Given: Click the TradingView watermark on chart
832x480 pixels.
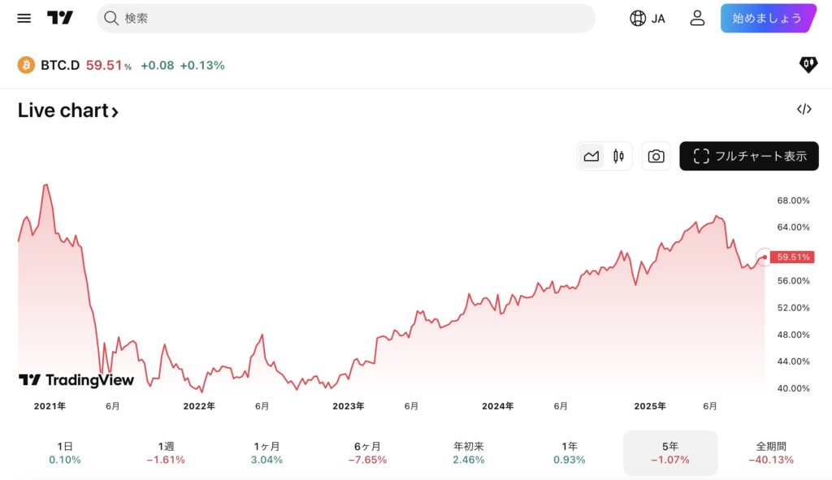Looking at the screenshot, I should pos(76,380).
